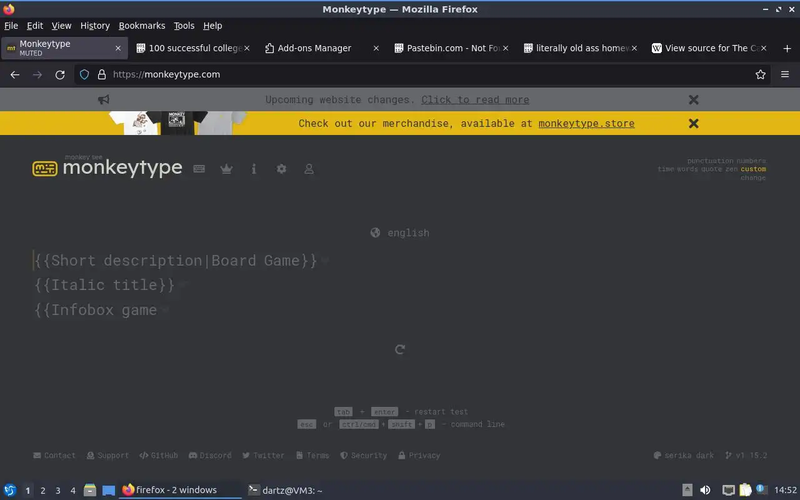Focus the typing test words area
This screenshot has width=800, height=500.
click(400, 285)
